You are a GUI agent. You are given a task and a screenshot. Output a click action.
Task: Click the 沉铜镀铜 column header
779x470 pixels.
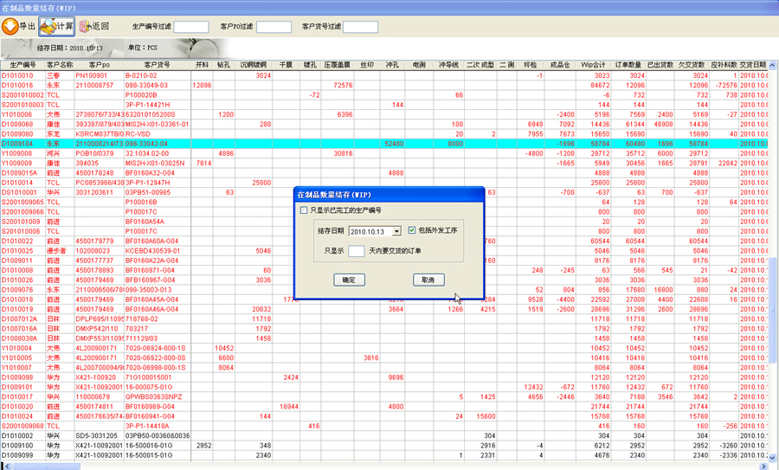point(254,65)
